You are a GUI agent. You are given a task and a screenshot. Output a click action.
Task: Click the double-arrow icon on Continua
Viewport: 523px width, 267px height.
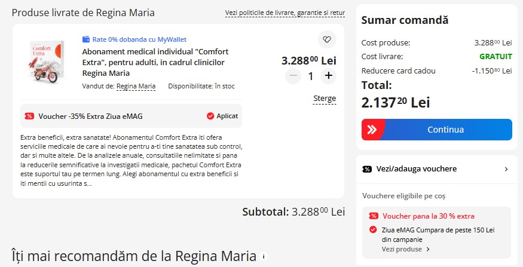pos(372,130)
